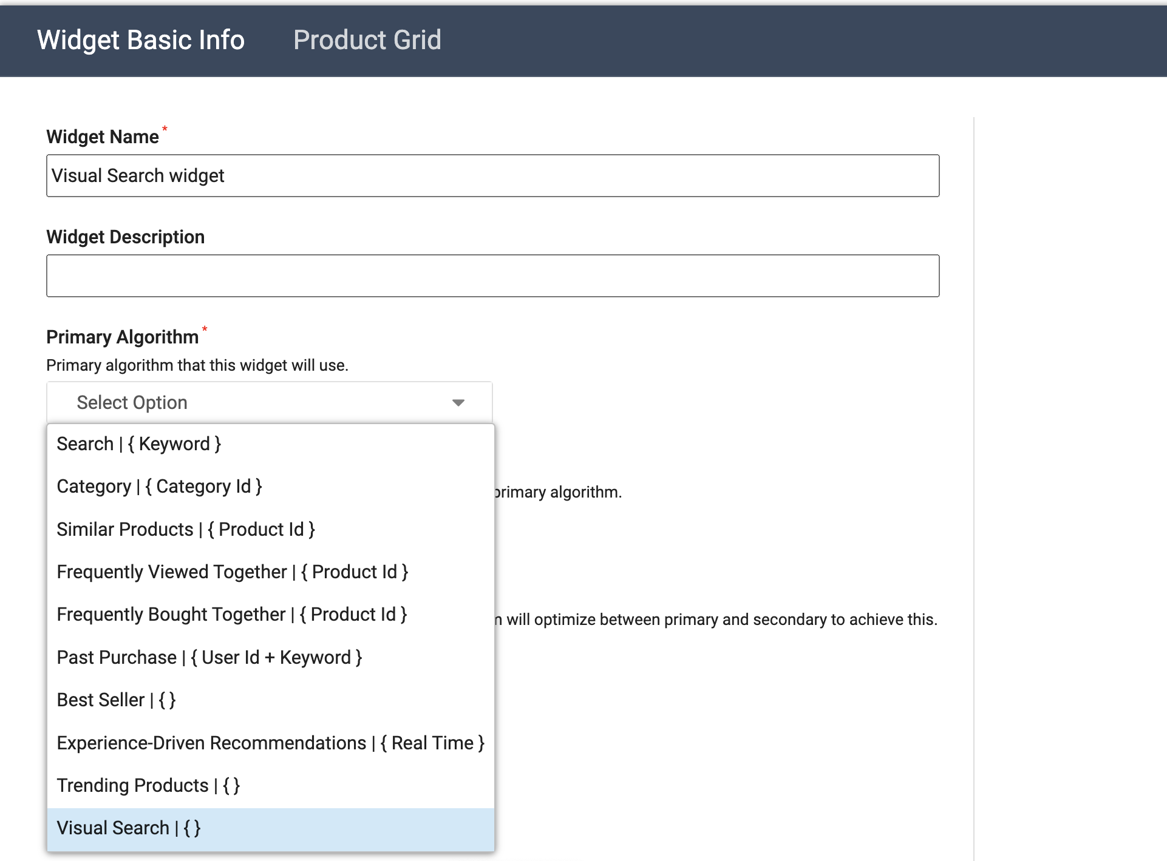
Task: Pick the Best Seller algorithm option
Action: (x=116, y=700)
